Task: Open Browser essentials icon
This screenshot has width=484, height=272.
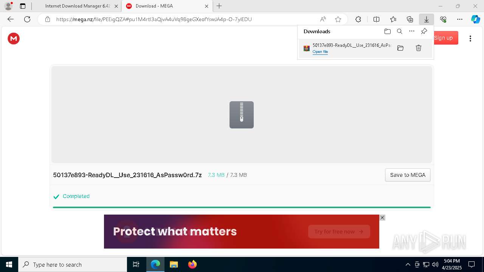Action: point(443,19)
